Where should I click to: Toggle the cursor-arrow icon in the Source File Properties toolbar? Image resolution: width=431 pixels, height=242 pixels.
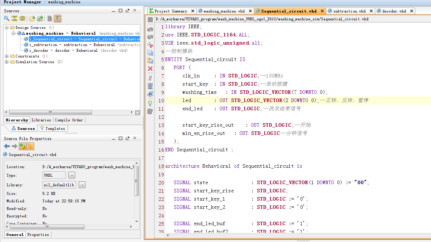click(x=30, y=146)
